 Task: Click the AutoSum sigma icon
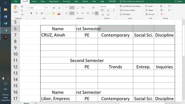click(x=161, y=6)
